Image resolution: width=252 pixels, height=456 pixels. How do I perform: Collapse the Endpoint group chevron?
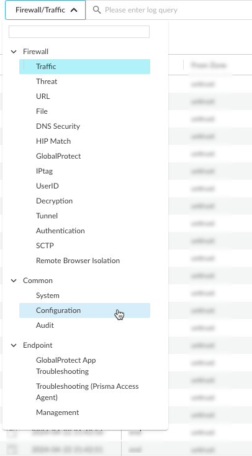click(14, 345)
